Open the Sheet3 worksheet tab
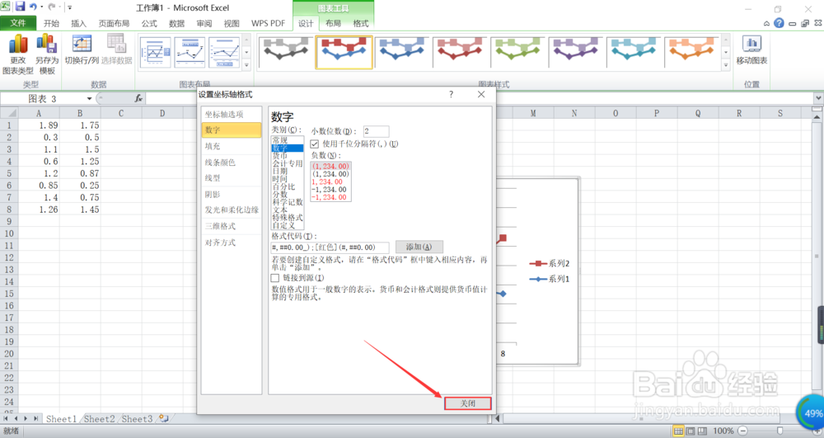824x438 pixels. pyautogui.click(x=137, y=418)
